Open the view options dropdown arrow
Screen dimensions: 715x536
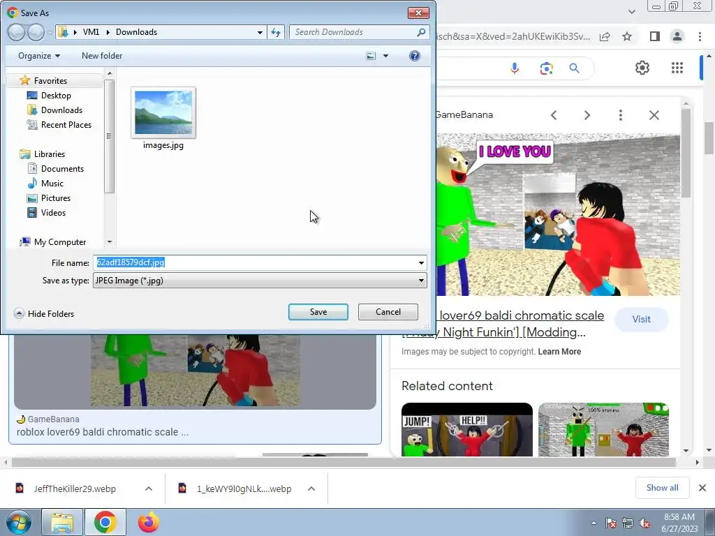click(x=385, y=56)
